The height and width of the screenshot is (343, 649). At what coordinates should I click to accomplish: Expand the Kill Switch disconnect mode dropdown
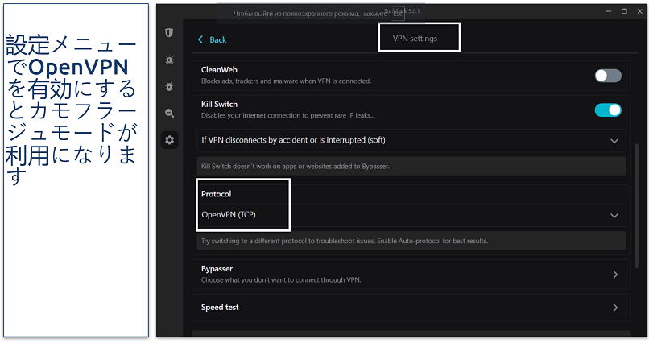click(x=614, y=141)
